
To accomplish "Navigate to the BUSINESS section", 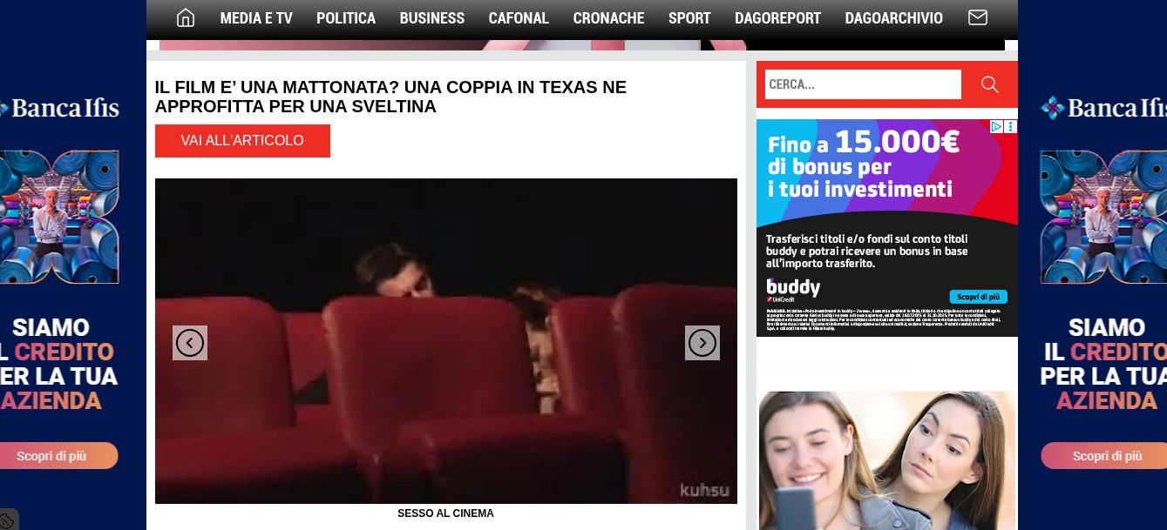I will tap(432, 18).
